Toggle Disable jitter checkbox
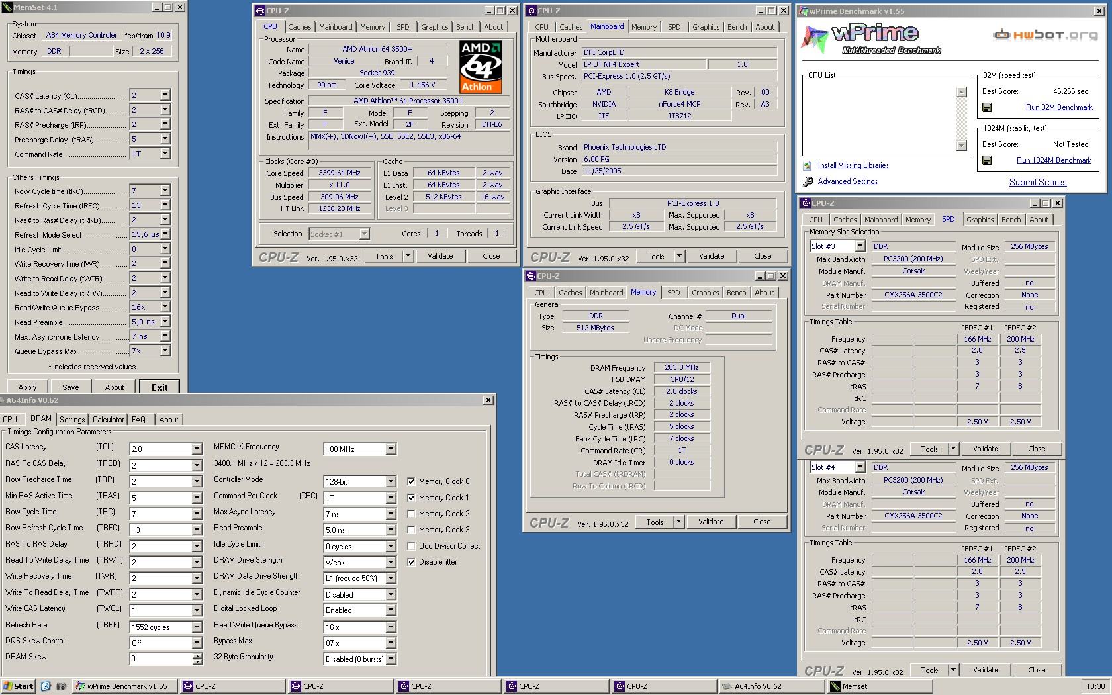The height and width of the screenshot is (695, 1112). [411, 562]
